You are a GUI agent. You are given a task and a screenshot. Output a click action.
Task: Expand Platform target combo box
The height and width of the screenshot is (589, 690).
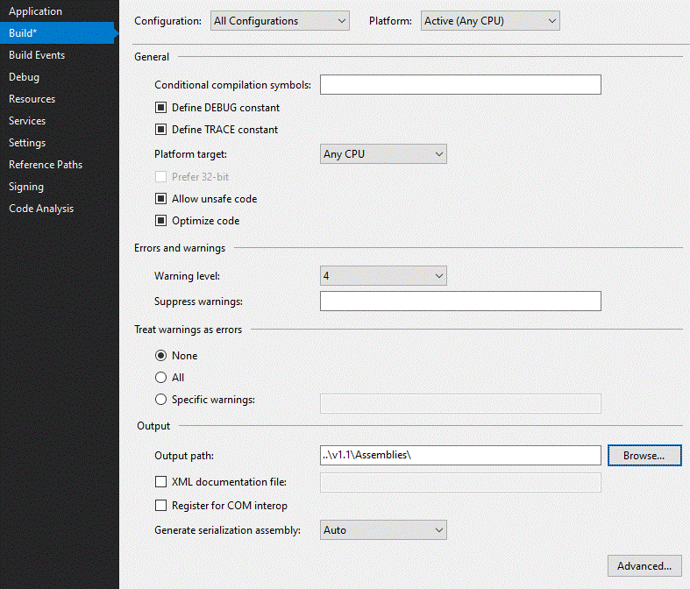click(x=383, y=154)
